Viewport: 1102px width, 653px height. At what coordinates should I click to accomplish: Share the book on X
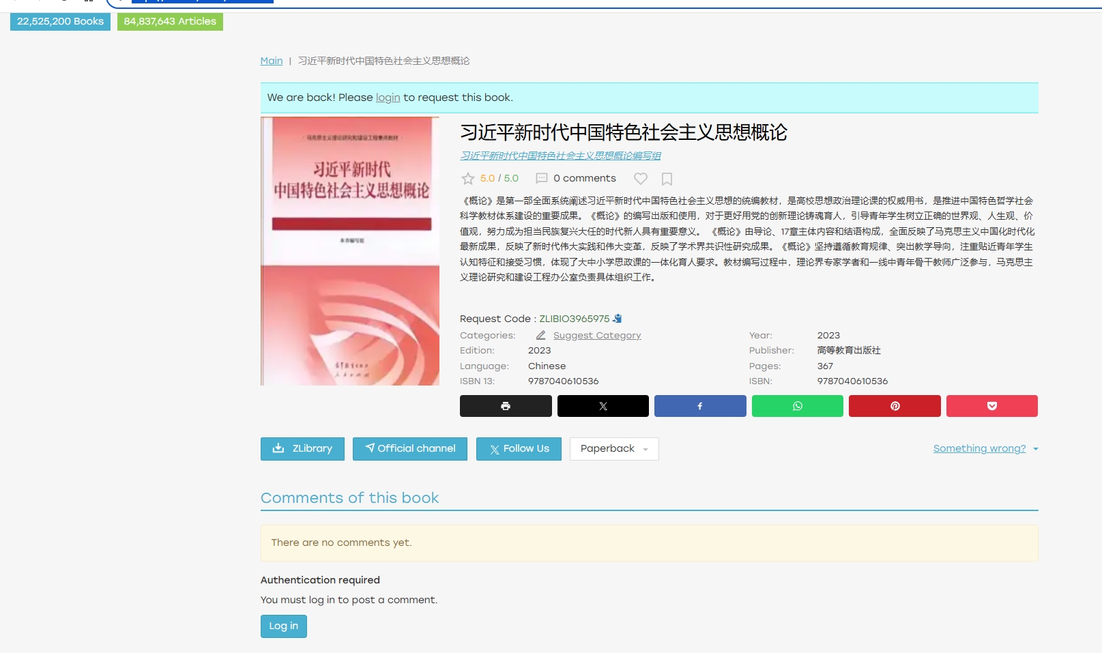(x=603, y=405)
